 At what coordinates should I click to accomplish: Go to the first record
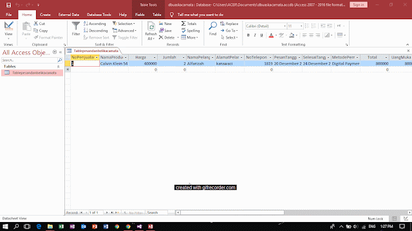[x=81, y=212]
